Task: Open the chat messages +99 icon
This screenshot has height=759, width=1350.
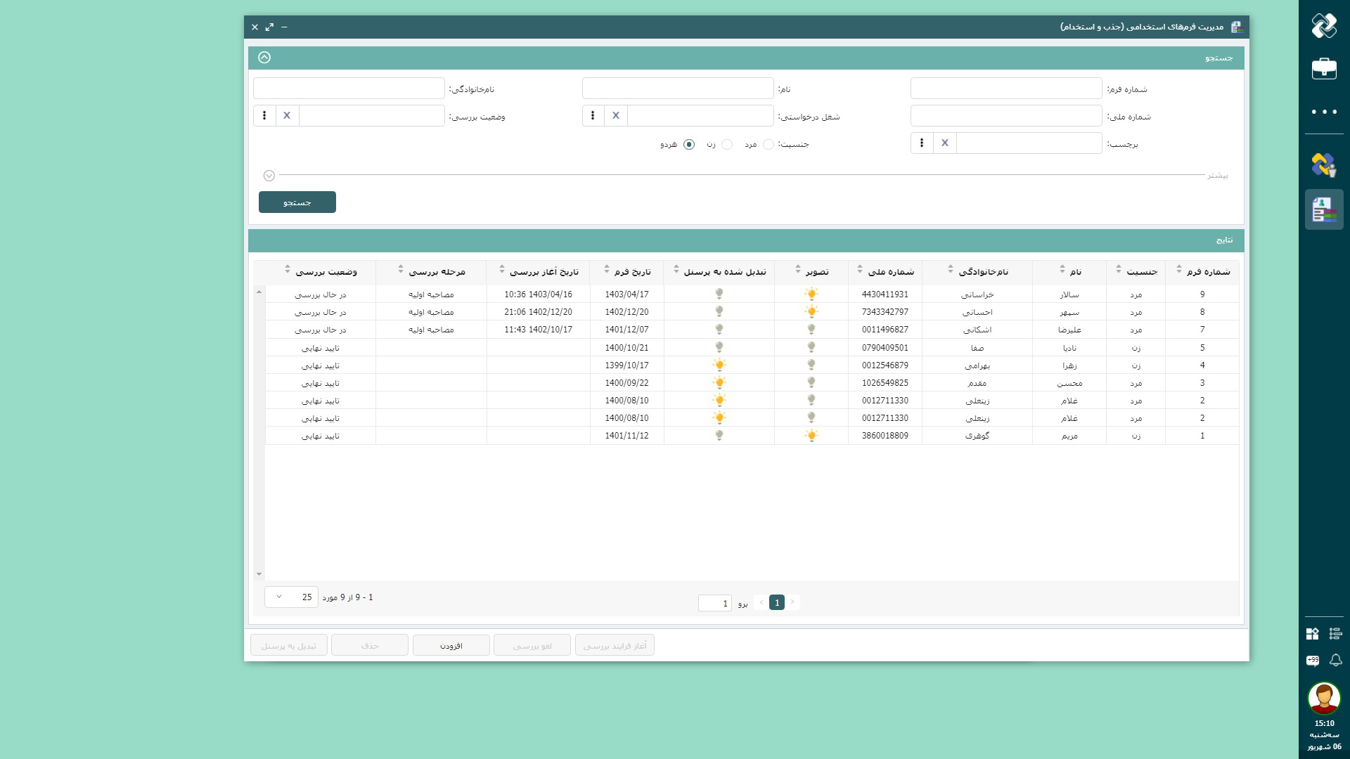Action: click(x=1313, y=660)
